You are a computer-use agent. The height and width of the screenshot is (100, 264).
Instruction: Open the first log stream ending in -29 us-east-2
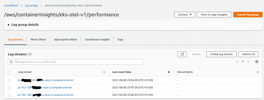[45, 80]
